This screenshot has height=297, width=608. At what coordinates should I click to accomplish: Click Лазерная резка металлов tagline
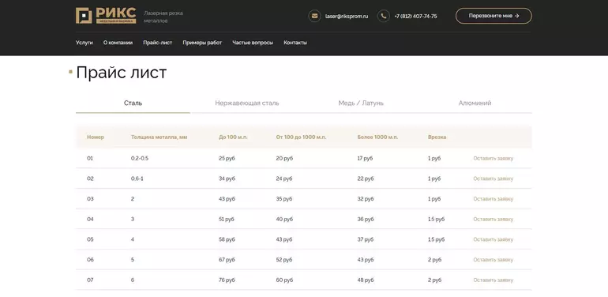163,17
